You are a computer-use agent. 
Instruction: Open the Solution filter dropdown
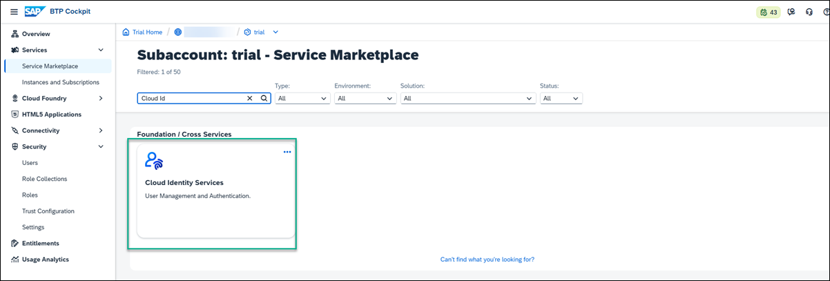pyautogui.click(x=468, y=99)
